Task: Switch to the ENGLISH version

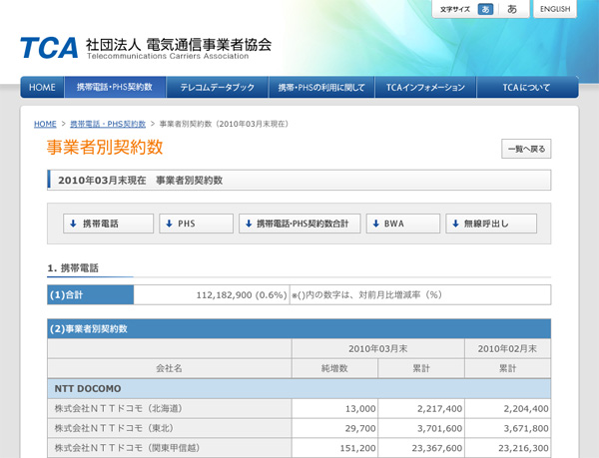Action: point(555,9)
